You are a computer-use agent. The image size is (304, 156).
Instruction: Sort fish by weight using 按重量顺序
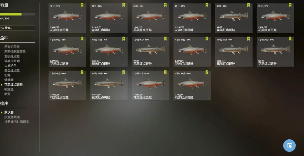point(12,117)
